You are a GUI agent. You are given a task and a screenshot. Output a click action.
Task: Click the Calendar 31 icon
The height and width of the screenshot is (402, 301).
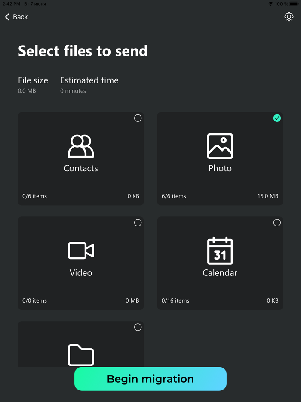(220, 251)
